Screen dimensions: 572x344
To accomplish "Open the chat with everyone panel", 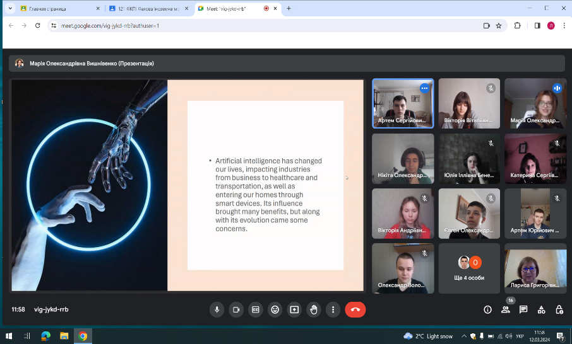I will click(523, 309).
